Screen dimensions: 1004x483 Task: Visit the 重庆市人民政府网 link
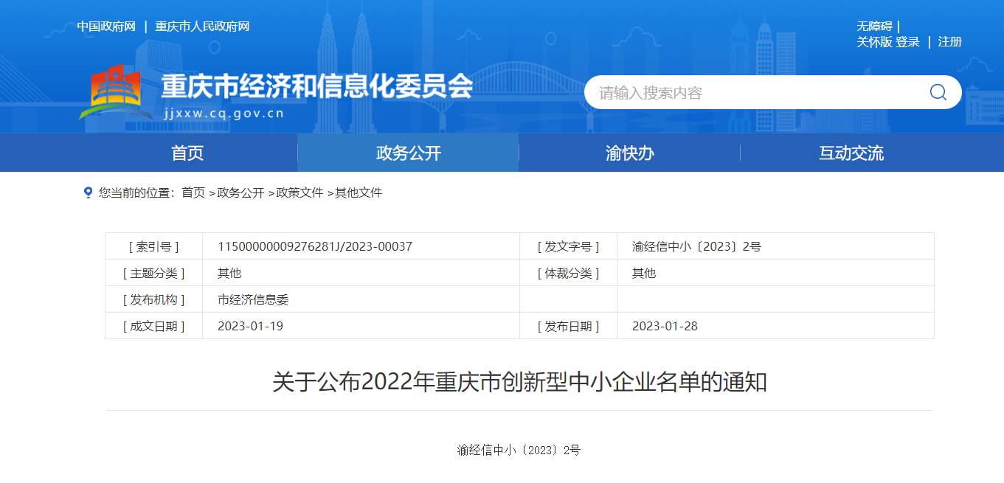coord(202,27)
